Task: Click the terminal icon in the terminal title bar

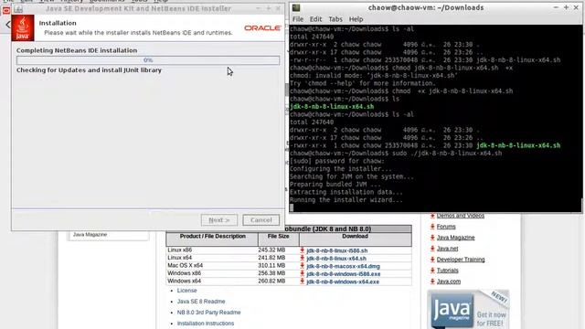Action: tap(296, 8)
